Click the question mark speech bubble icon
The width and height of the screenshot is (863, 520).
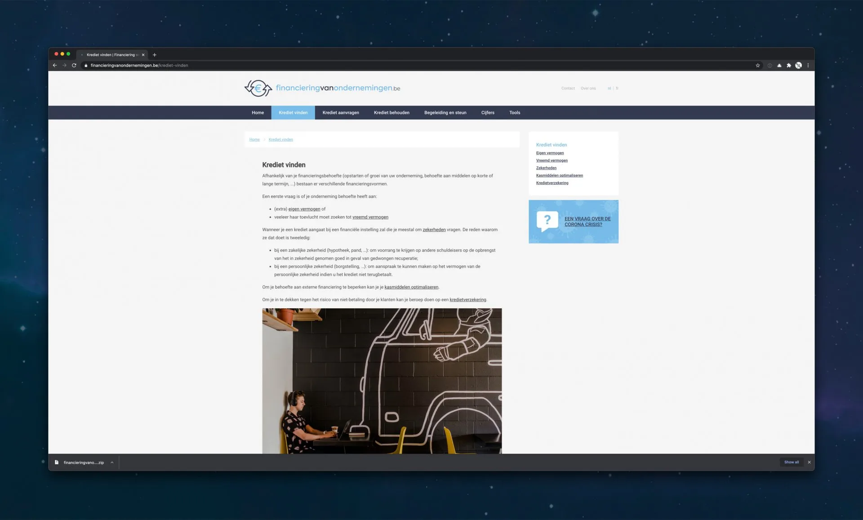point(547,221)
